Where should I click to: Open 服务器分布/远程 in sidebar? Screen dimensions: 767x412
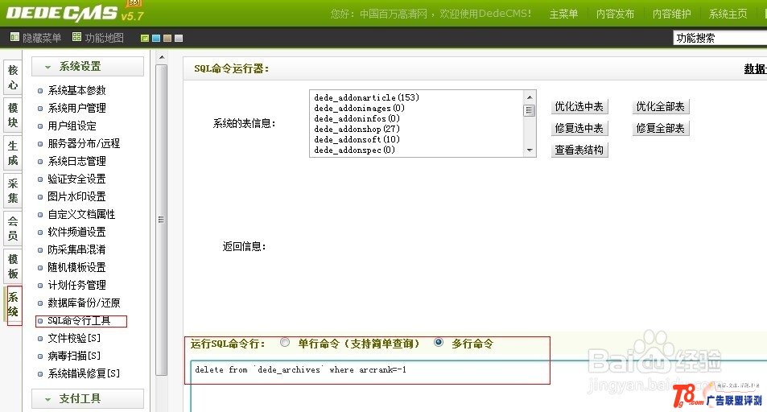coord(83,143)
